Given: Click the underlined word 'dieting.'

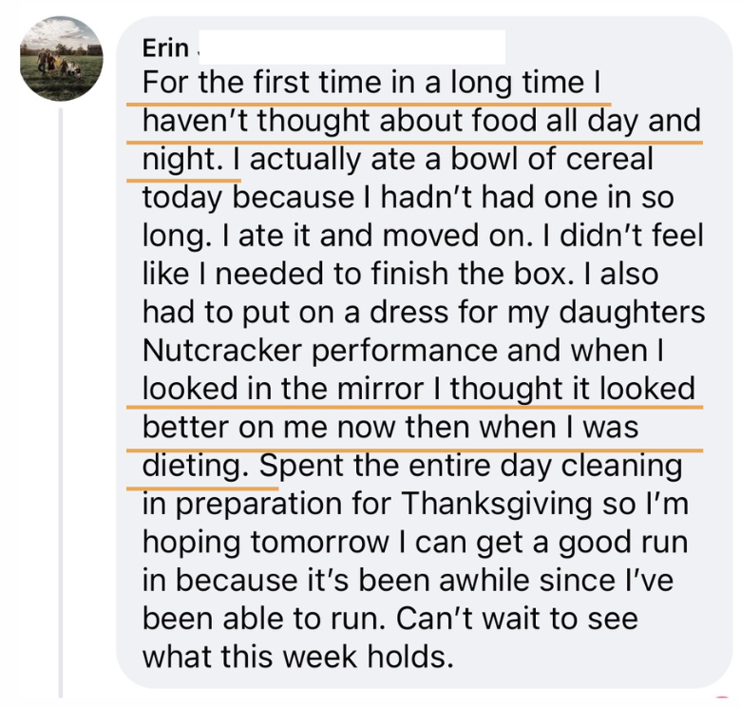Looking at the screenshot, I should (x=196, y=466).
